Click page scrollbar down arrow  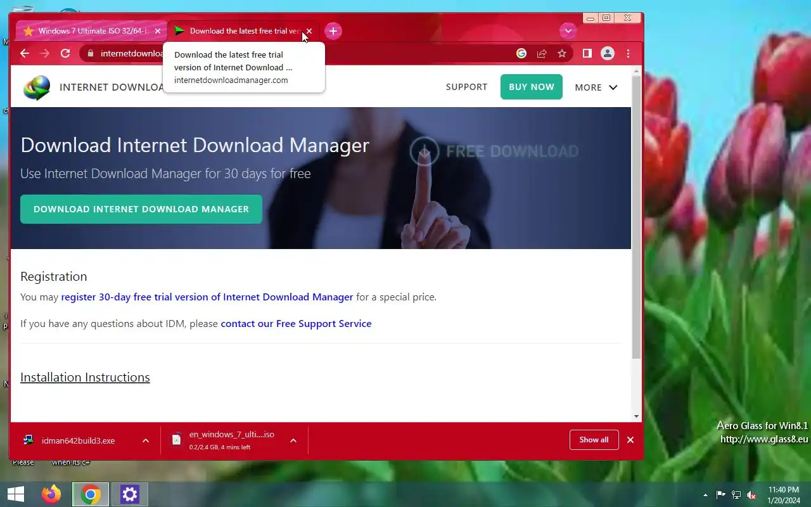(637, 416)
